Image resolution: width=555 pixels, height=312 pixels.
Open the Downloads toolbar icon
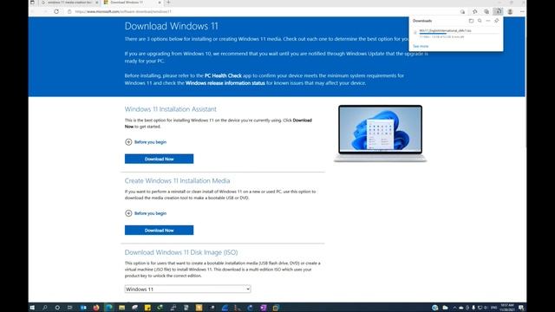pos(498,11)
